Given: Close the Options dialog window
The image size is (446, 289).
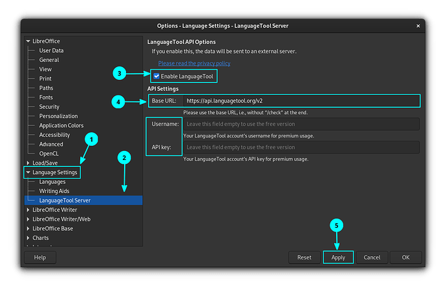Looking at the screenshot, I should pos(418,26).
